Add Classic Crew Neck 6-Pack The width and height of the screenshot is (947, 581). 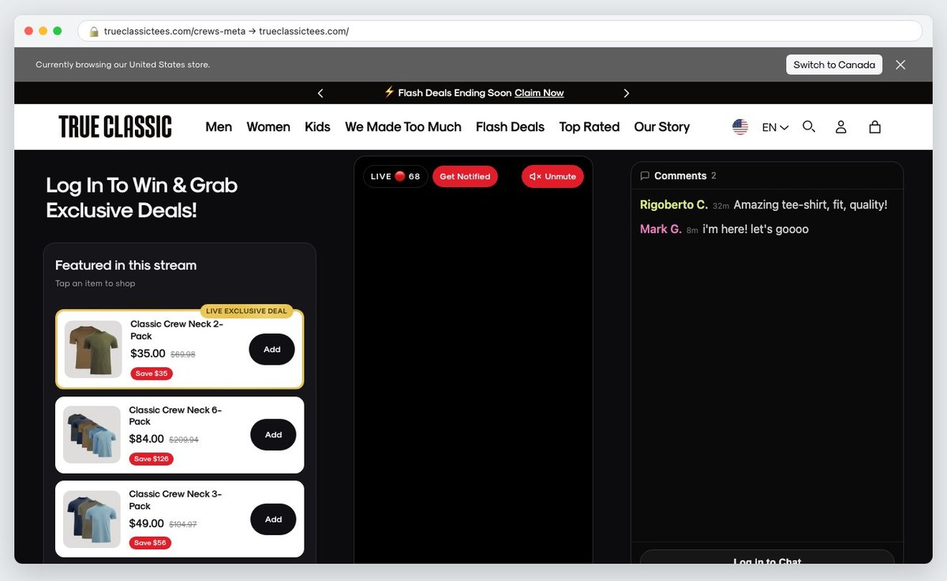click(x=273, y=434)
